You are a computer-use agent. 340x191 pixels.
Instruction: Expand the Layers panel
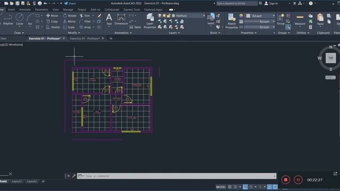(174, 33)
